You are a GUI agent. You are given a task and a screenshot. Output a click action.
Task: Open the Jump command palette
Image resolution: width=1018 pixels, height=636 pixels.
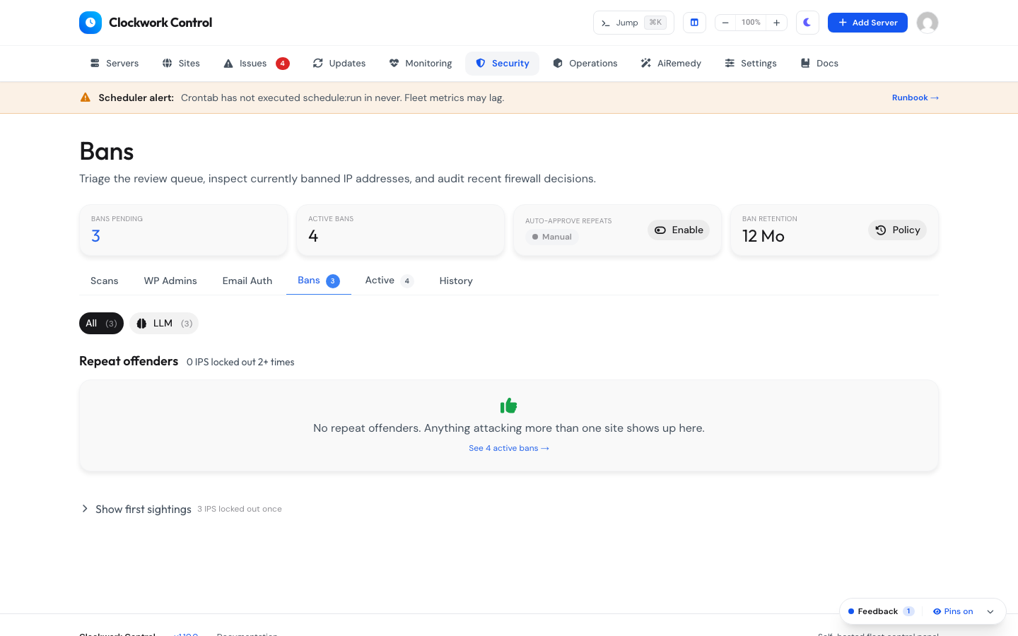(633, 23)
